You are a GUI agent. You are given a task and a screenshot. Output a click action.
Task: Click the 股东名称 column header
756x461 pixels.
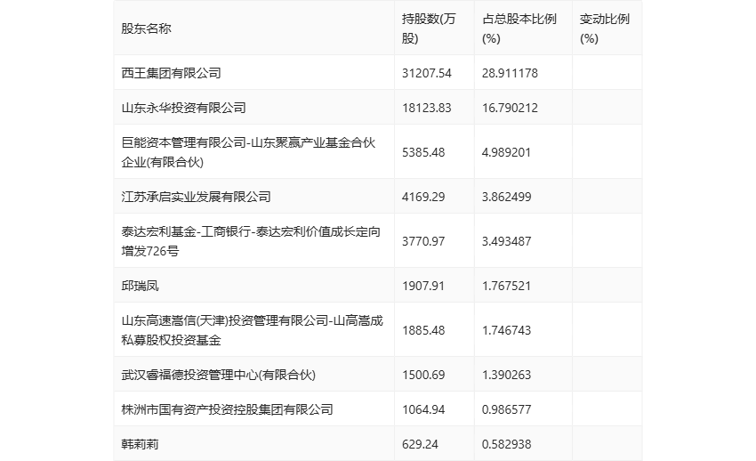click(x=146, y=29)
